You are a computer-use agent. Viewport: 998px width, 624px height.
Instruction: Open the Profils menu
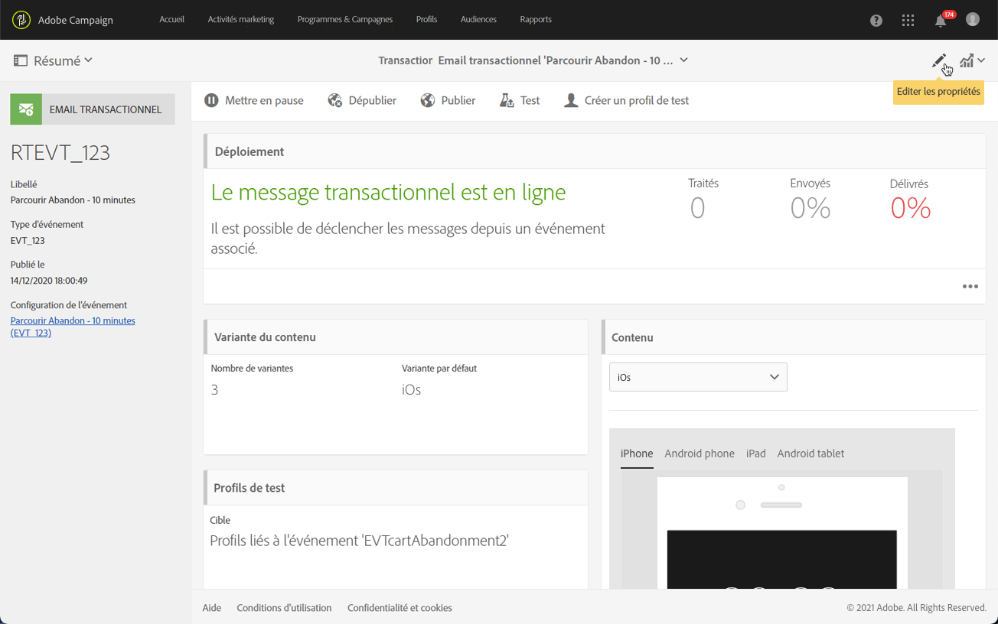coord(427,19)
